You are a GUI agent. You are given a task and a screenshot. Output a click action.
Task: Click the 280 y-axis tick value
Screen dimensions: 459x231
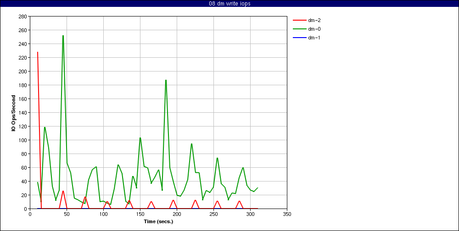(22, 16)
